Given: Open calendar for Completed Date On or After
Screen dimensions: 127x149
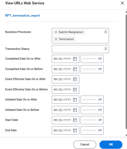Looking at the screenshot, I should coord(75,59).
